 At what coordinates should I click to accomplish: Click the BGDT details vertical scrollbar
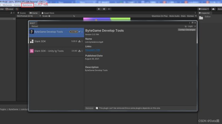tap(197, 36)
